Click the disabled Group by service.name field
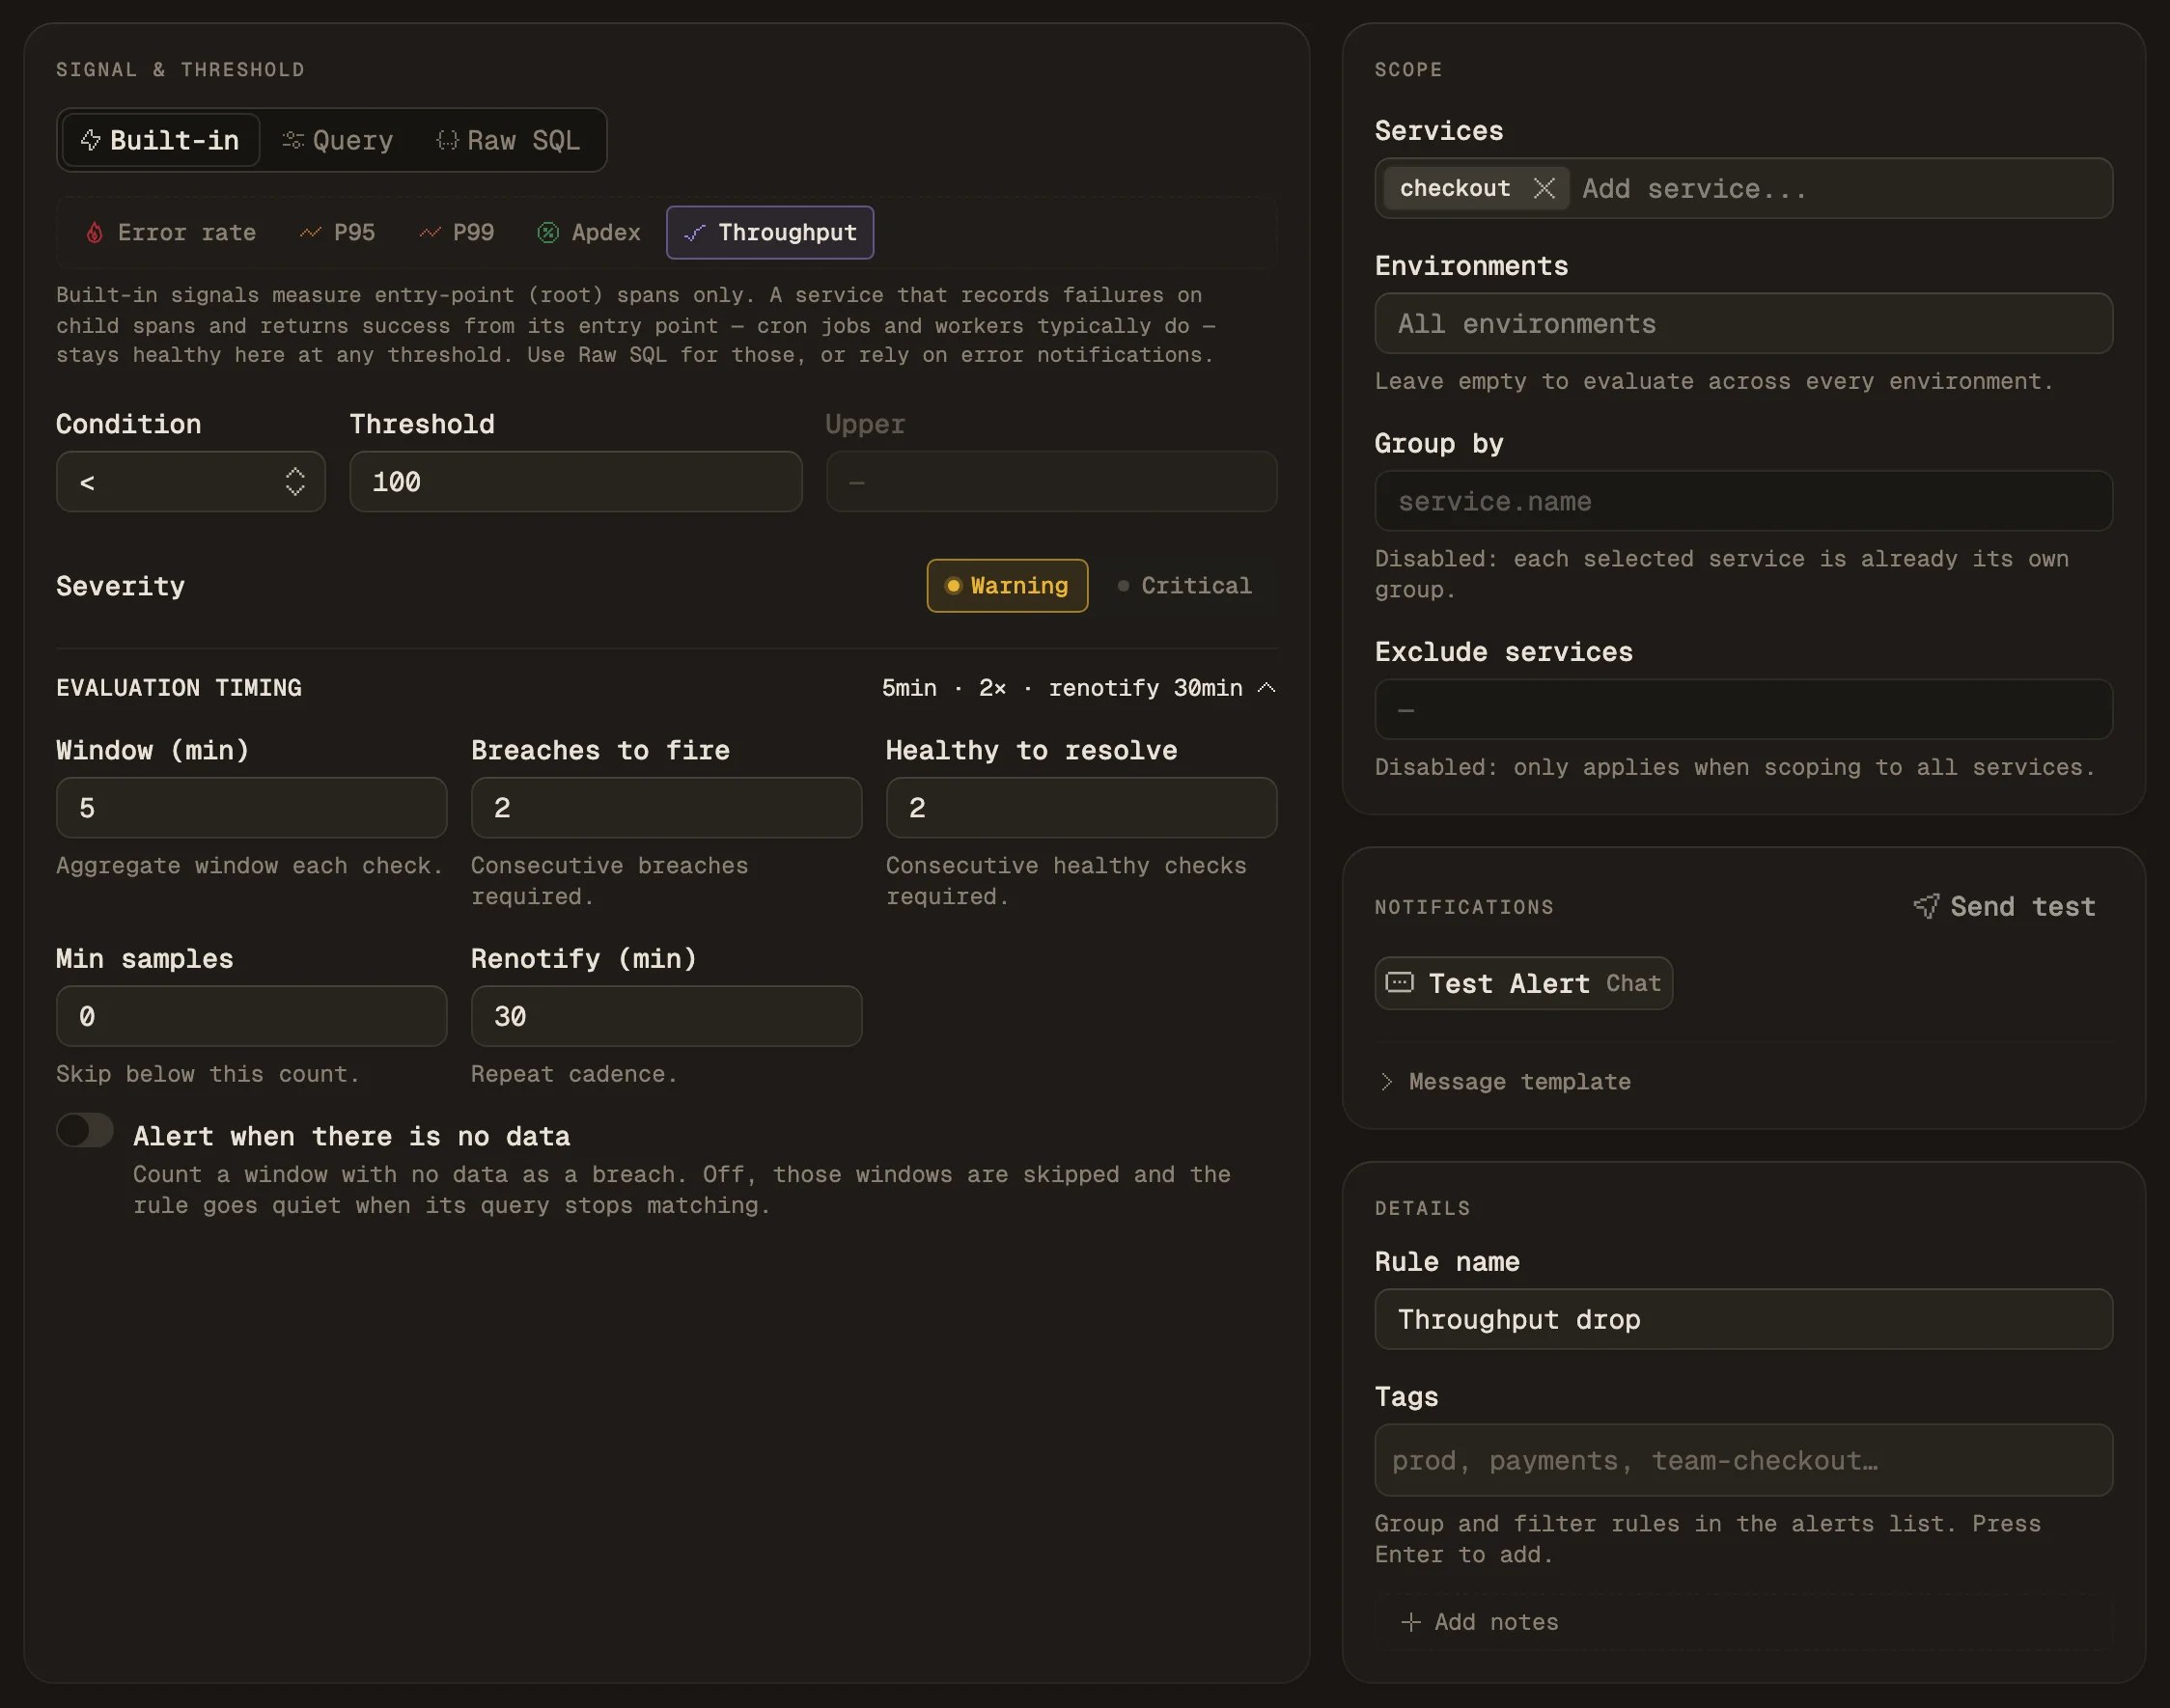 point(1742,501)
